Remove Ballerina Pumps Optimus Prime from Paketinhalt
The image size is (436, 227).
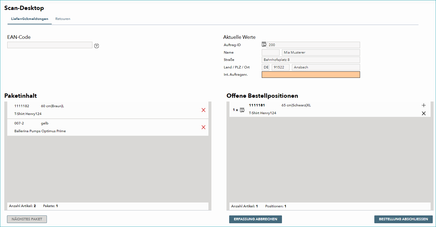click(x=203, y=127)
